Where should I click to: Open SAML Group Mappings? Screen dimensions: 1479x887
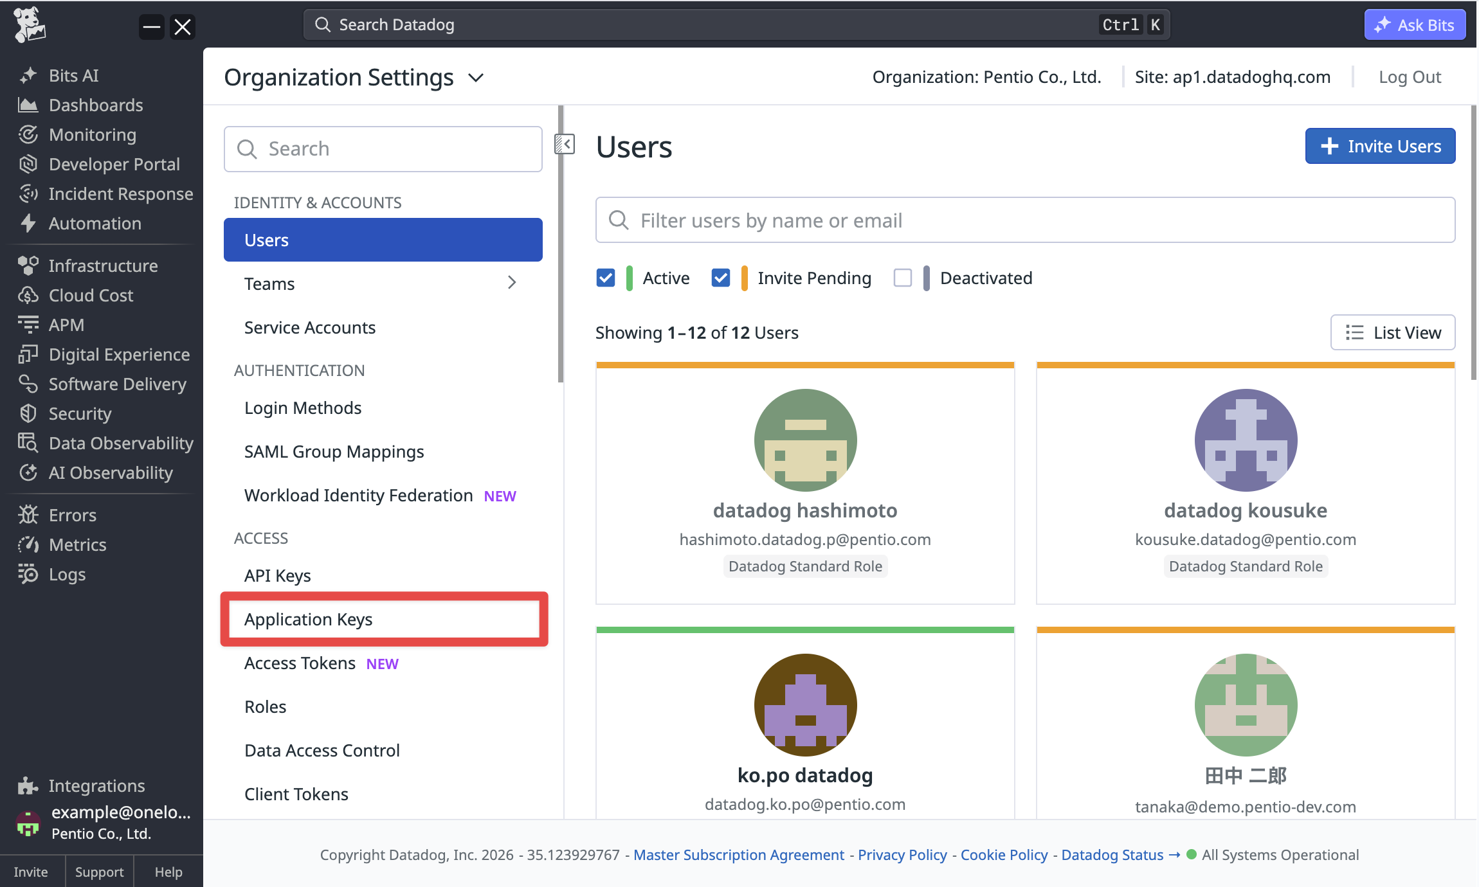pyautogui.click(x=383, y=452)
